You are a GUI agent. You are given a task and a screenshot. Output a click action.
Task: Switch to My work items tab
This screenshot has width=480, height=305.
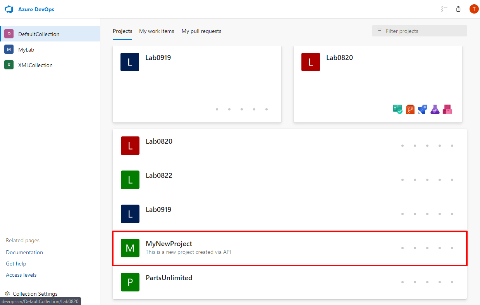(157, 31)
